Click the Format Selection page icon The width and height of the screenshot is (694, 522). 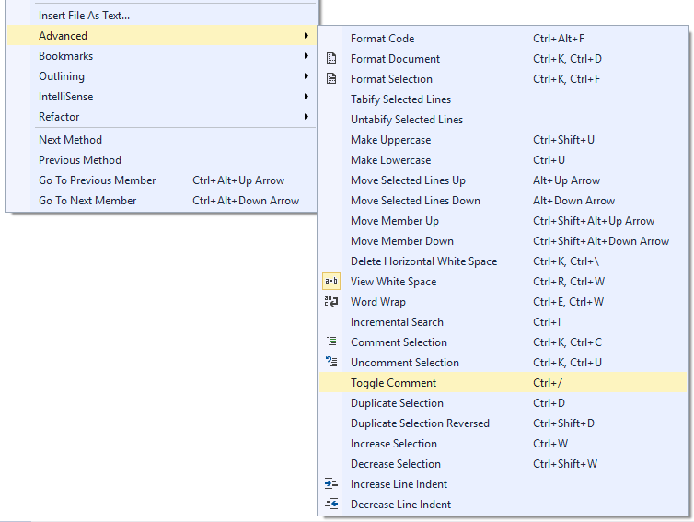[x=331, y=79]
